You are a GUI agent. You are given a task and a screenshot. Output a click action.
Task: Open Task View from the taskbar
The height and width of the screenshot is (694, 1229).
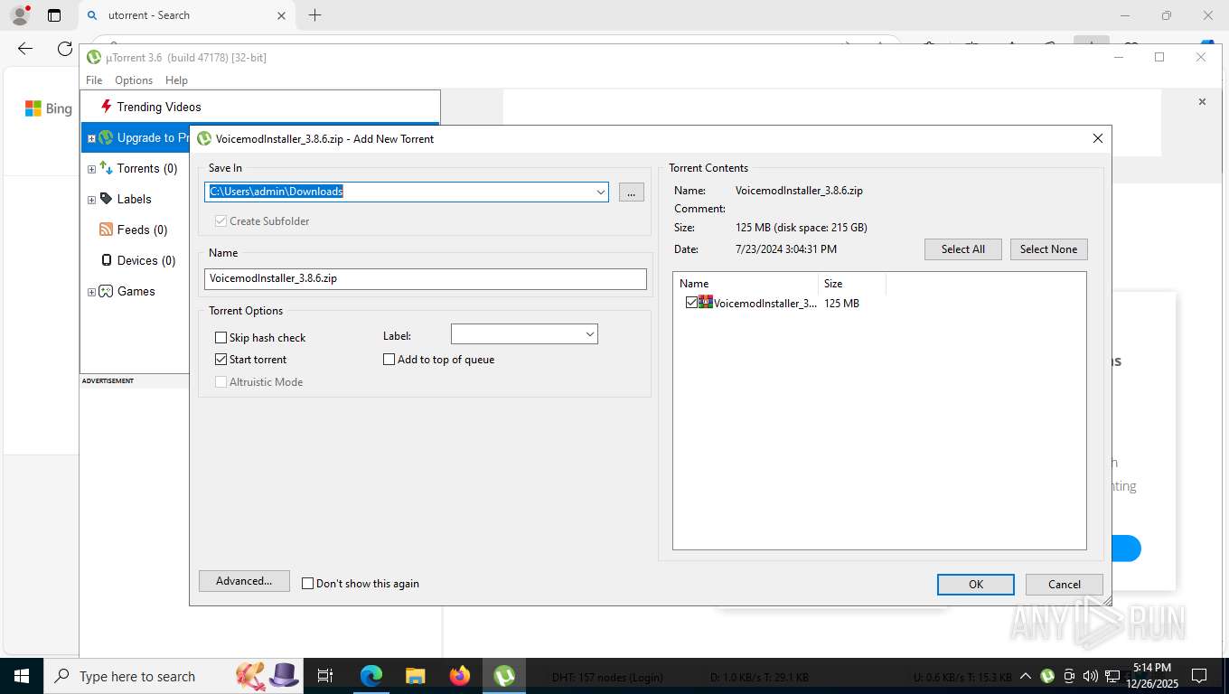[x=325, y=676]
